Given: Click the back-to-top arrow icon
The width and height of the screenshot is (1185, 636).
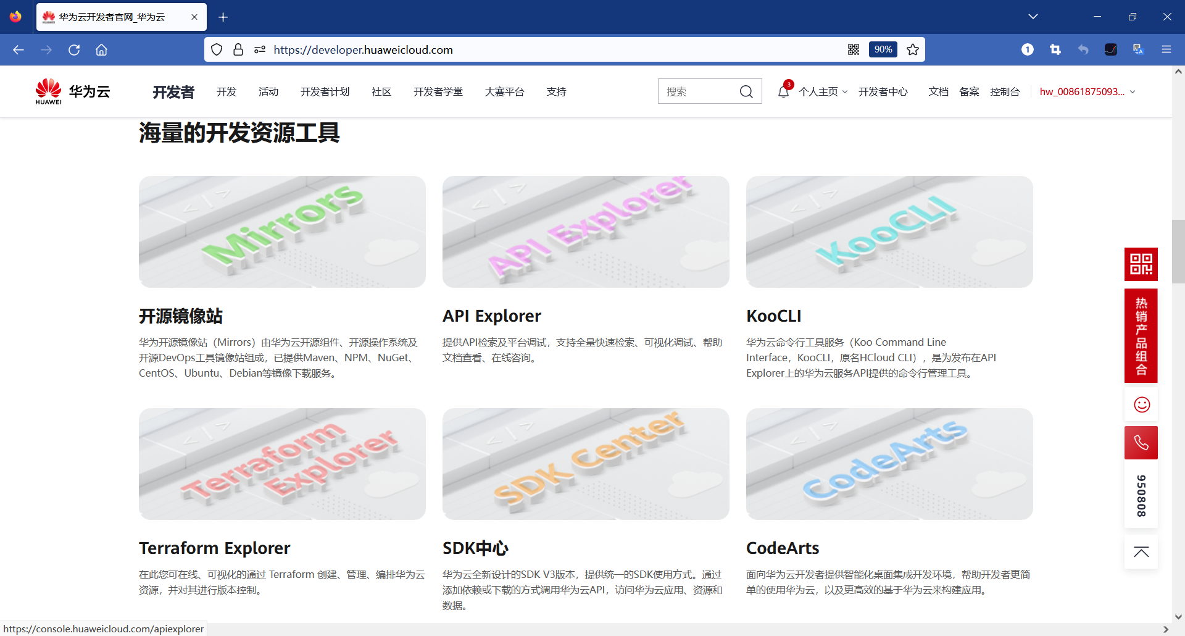Looking at the screenshot, I should [x=1141, y=551].
